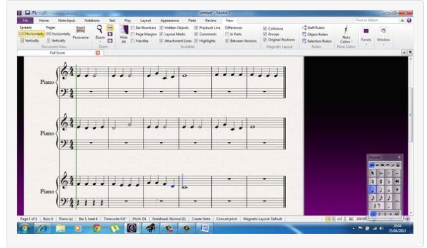Expand the Window dropdown
This screenshot has height=248, width=427.
384,41
